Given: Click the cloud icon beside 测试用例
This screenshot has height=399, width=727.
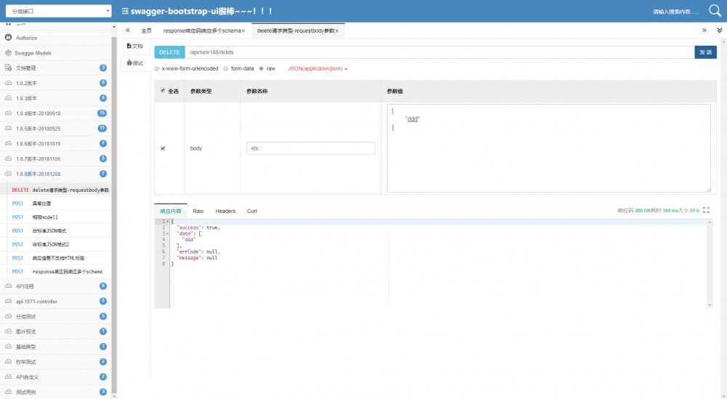Looking at the screenshot, I should point(8,392).
